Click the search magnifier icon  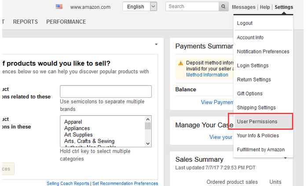224,7
